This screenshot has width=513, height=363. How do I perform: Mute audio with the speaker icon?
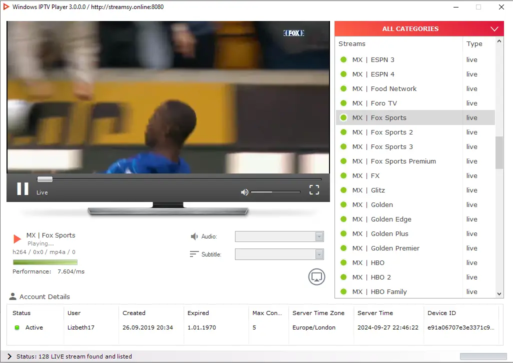(244, 192)
